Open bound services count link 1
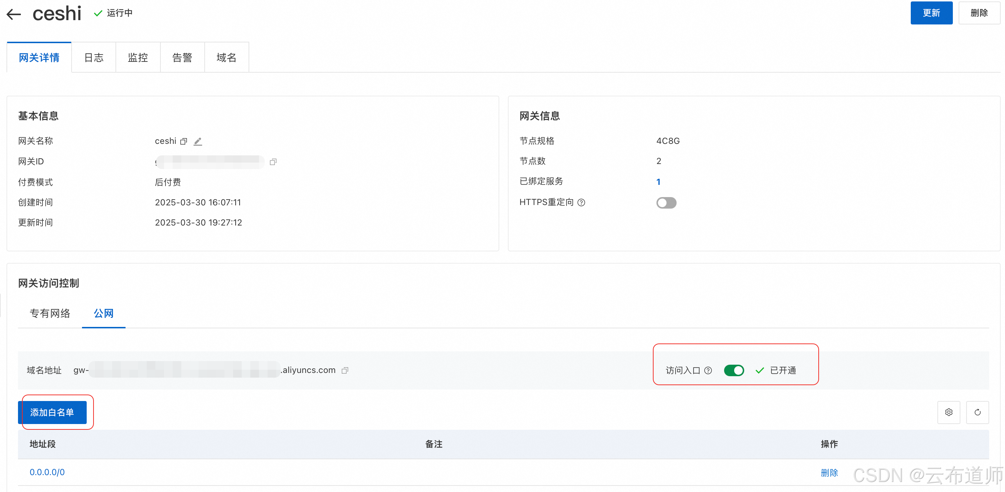Screen dimensions: 1005x492 pyautogui.click(x=659, y=182)
